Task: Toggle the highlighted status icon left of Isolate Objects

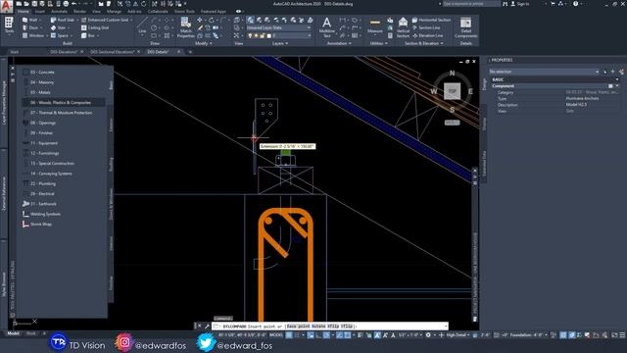Action: [x=572, y=335]
